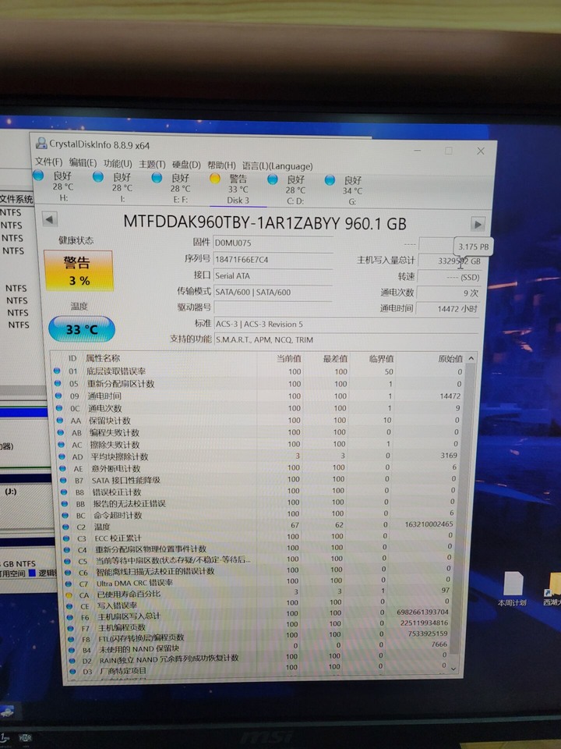The height and width of the screenshot is (749, 561).
Task: Click the serial number field 18471F66E7C4
Action: click(x=273, y=259)
